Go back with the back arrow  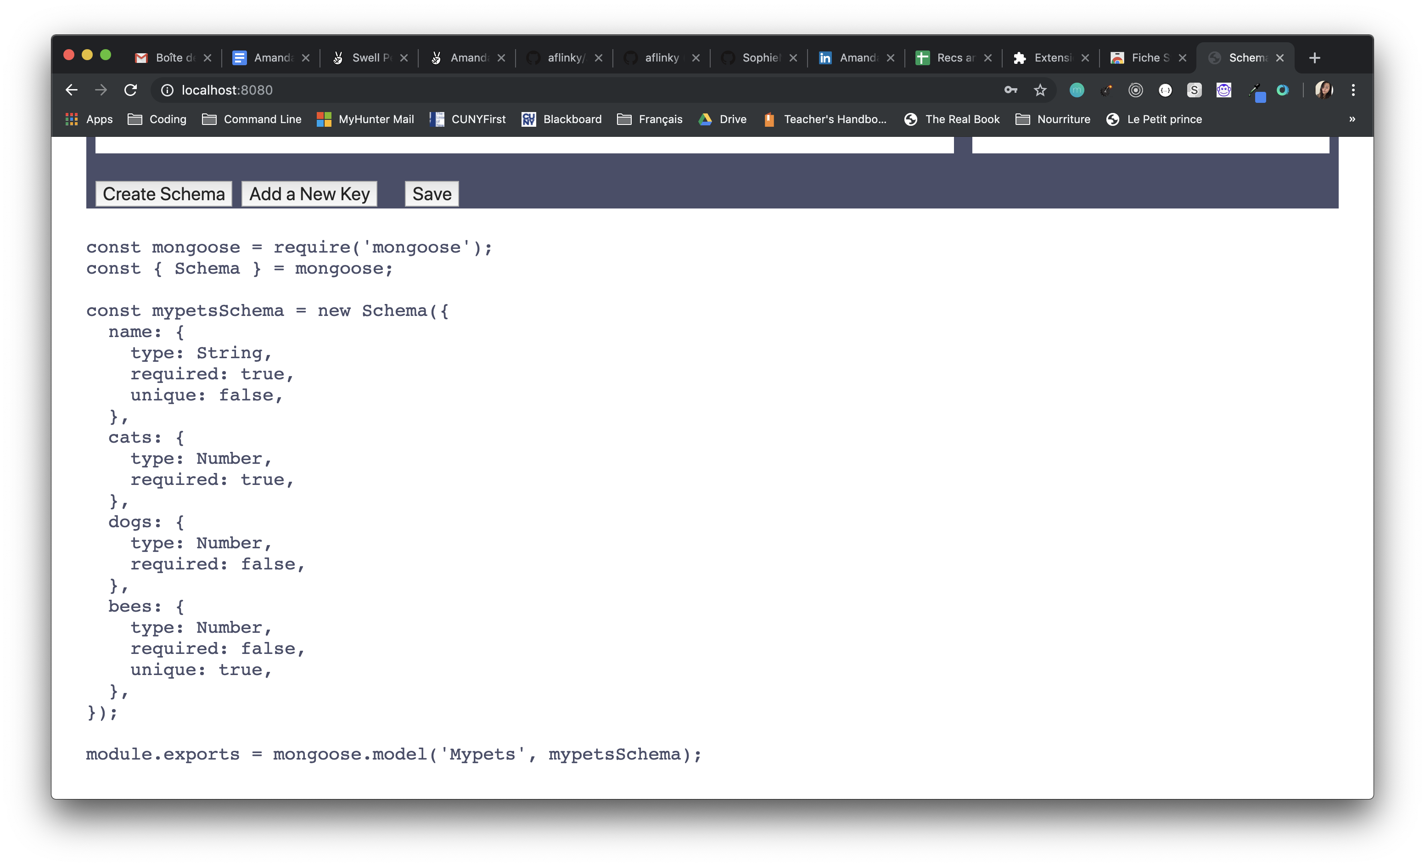tap(72, 90)
